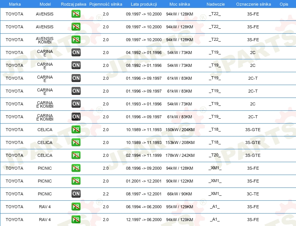Click the 2C engine code in the 04.1992 row

253,53
